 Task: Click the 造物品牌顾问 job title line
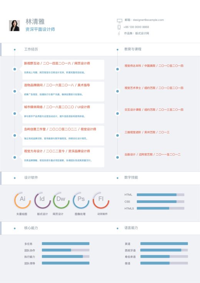click(x=57, y=85)
